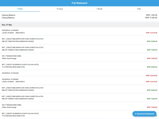The height and width of the screenshot is (119, 159).
Task: Switch to the 7 Days tab
Action: tap(20, 9)
